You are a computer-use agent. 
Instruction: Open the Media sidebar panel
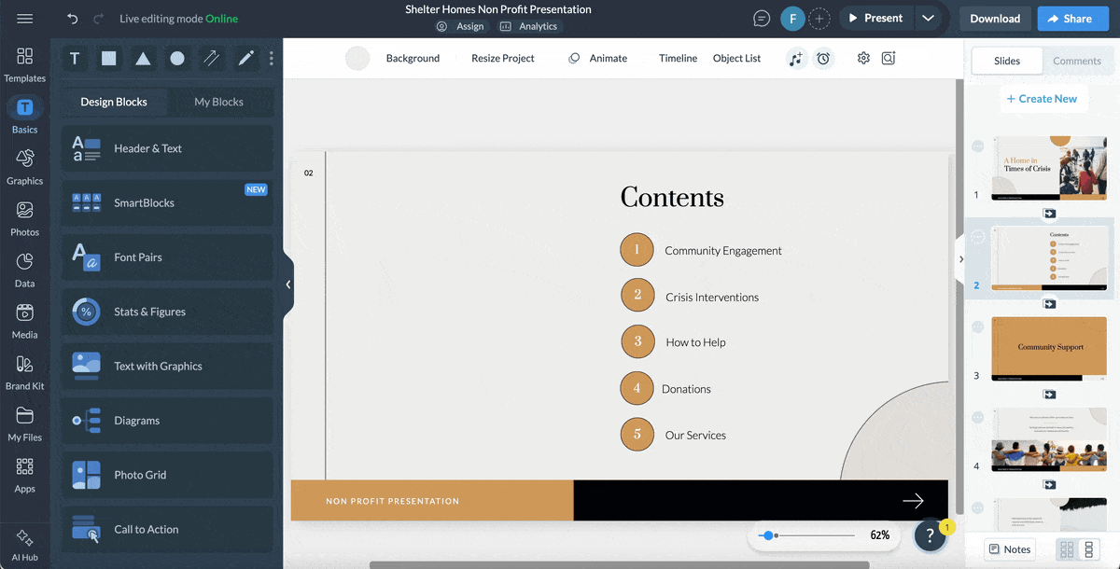25,322
